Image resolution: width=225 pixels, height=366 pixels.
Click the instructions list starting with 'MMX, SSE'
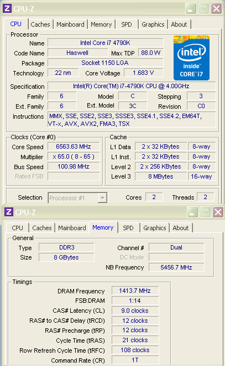coord(132,120)
